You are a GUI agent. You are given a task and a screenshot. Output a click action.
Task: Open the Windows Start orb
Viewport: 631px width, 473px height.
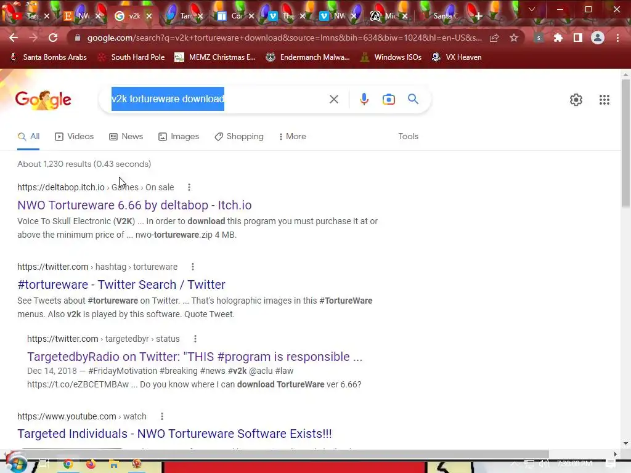tap(15, 463)
